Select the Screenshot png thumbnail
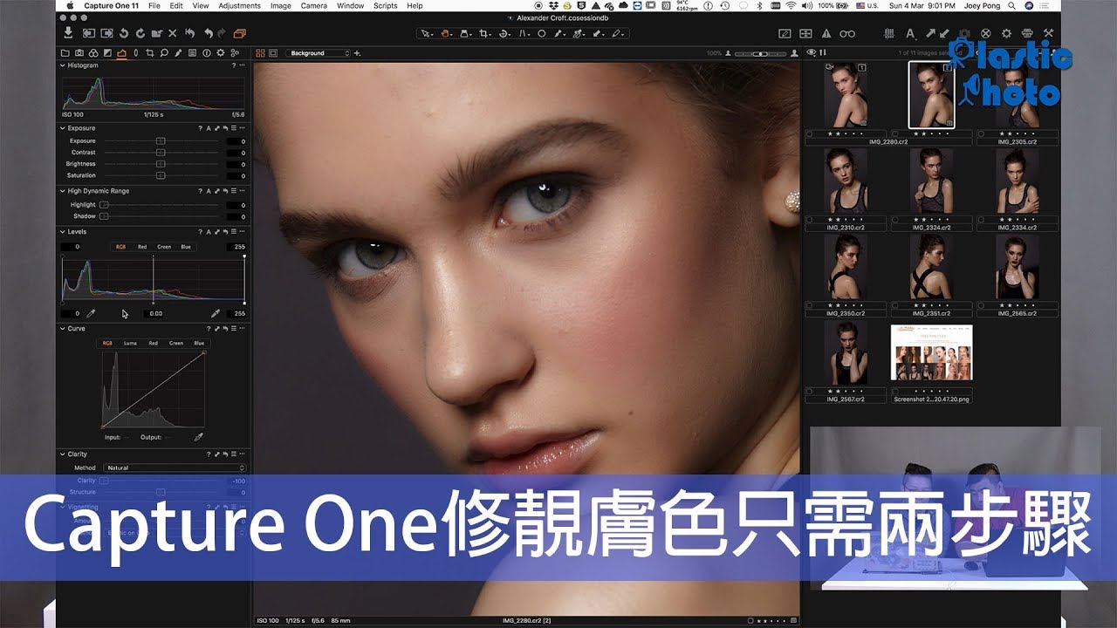Image resolution: width=1117 pixels, height=628 pixels. [x=931, y=352]
